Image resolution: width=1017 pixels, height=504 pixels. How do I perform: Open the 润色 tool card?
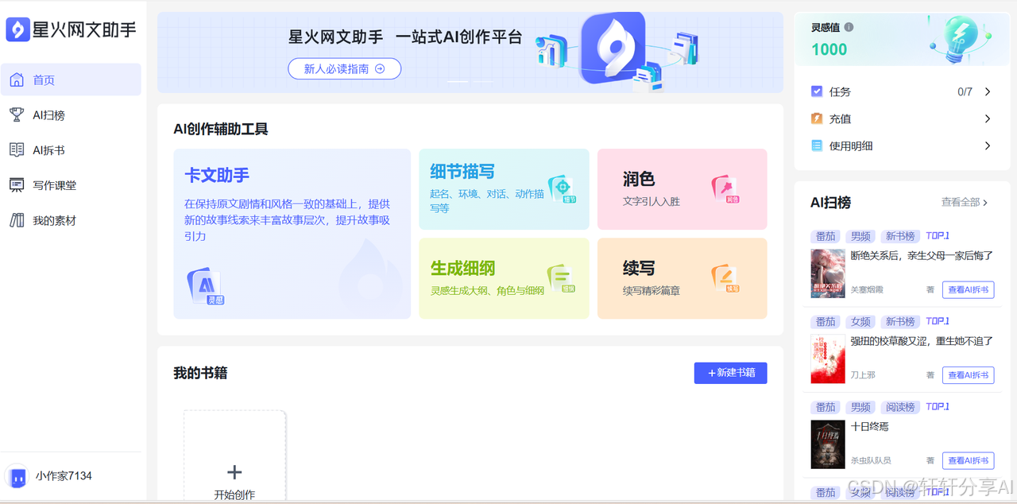pos(682,189)
